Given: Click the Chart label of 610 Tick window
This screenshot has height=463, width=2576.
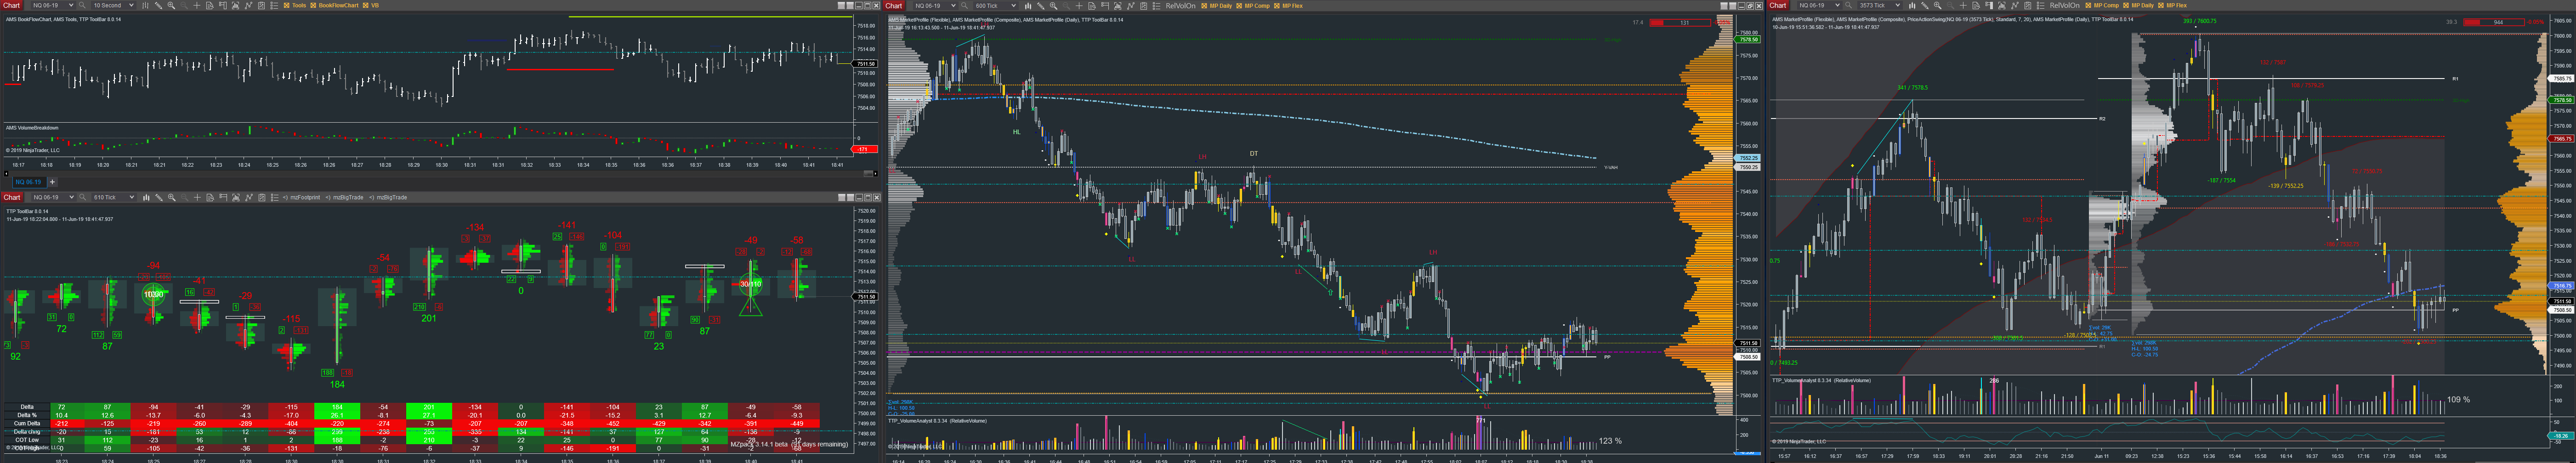Looking at the screenshot, I should [x=12, y=197].
